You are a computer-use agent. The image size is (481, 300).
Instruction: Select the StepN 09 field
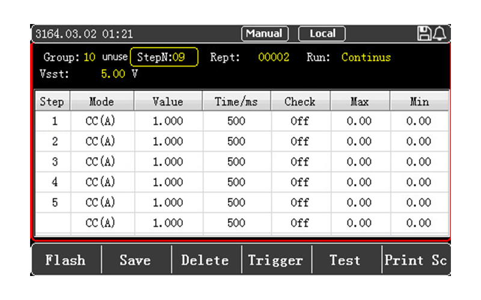point(164,58)
